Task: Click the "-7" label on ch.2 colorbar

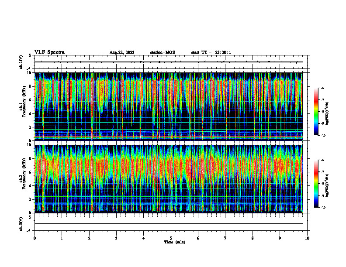Action: (322, 172)
